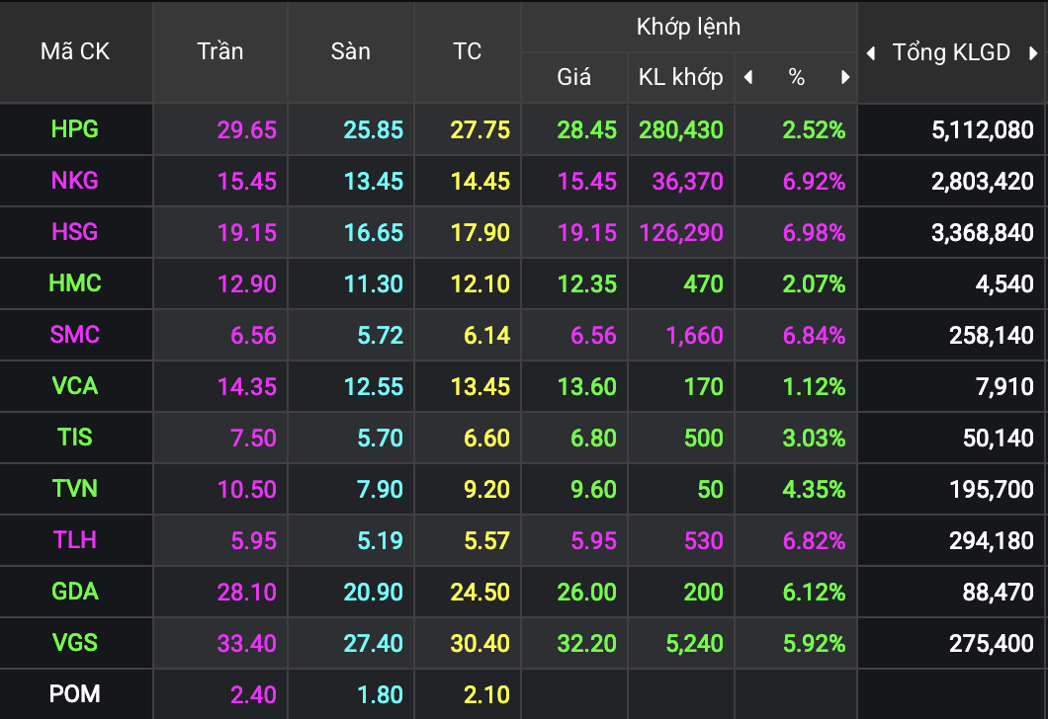Image resolution: width=1048 pixels, height=719 pixels.
Task: Click the TC column header
Action: pyautogui.click(x=467, y=51)
